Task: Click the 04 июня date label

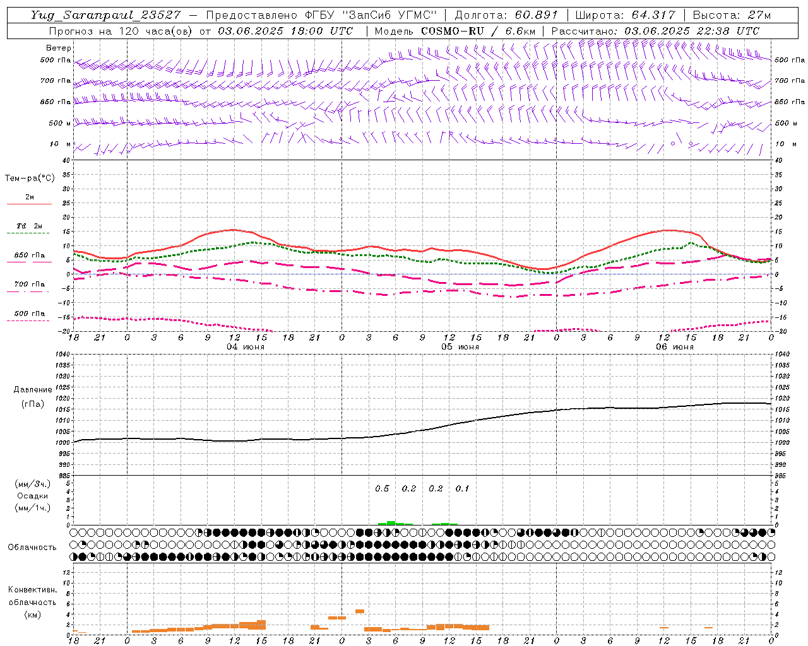Action: tap(246, 347)
